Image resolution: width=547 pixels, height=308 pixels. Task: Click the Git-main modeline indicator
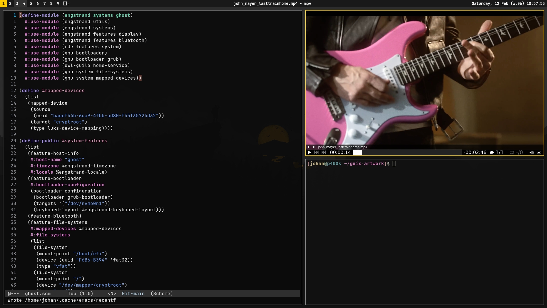[x=133, y=294]
